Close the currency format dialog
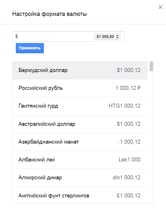 point(160,7)
